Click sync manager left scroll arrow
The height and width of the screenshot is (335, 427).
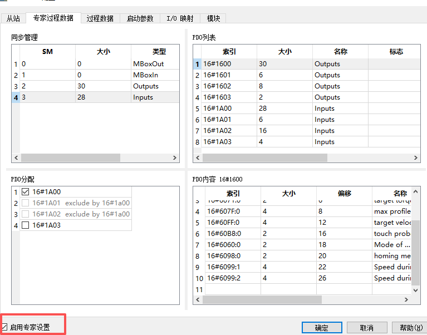click(16, 158)
